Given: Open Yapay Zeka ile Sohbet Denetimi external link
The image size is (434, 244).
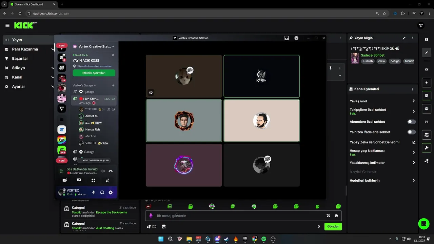Looking at the screenshot, I should point(414,142).
